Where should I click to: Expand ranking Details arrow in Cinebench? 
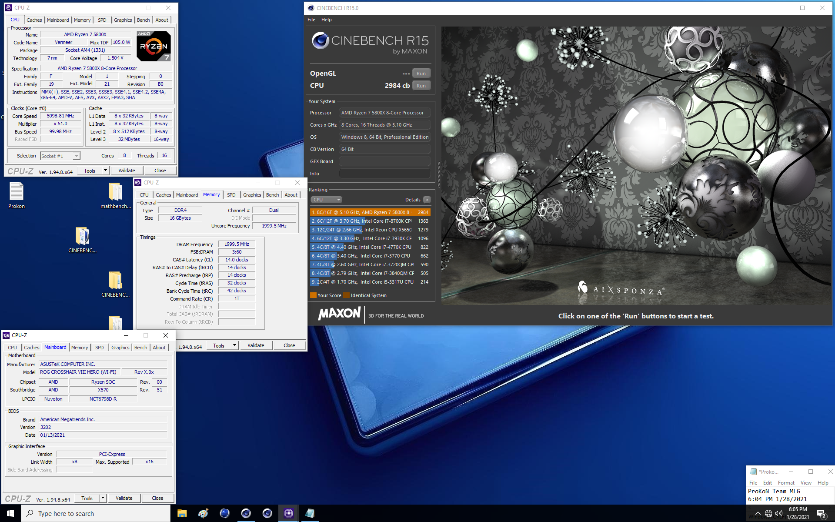(x=427, y=200)
